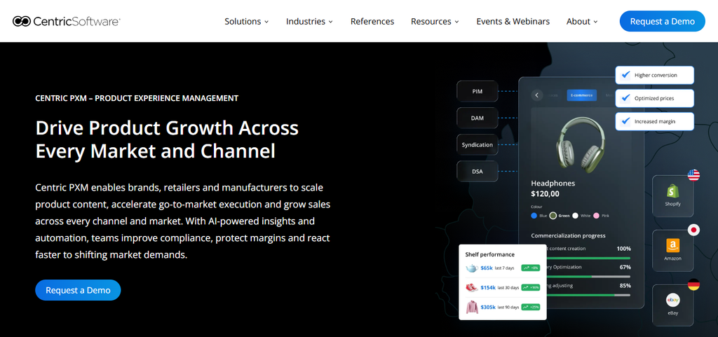
Task: Click the PIM box
Action: pos(477,92)
